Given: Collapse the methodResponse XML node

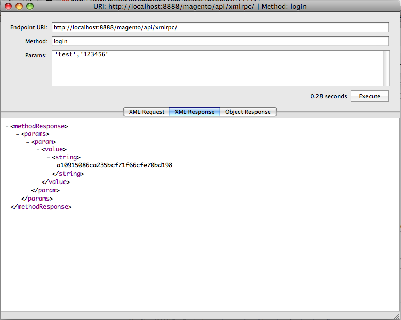Looking at the screenshot, I should pos(7,126).
